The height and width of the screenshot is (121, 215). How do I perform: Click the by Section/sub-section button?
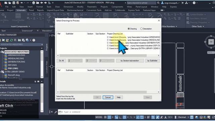[130, 61]
